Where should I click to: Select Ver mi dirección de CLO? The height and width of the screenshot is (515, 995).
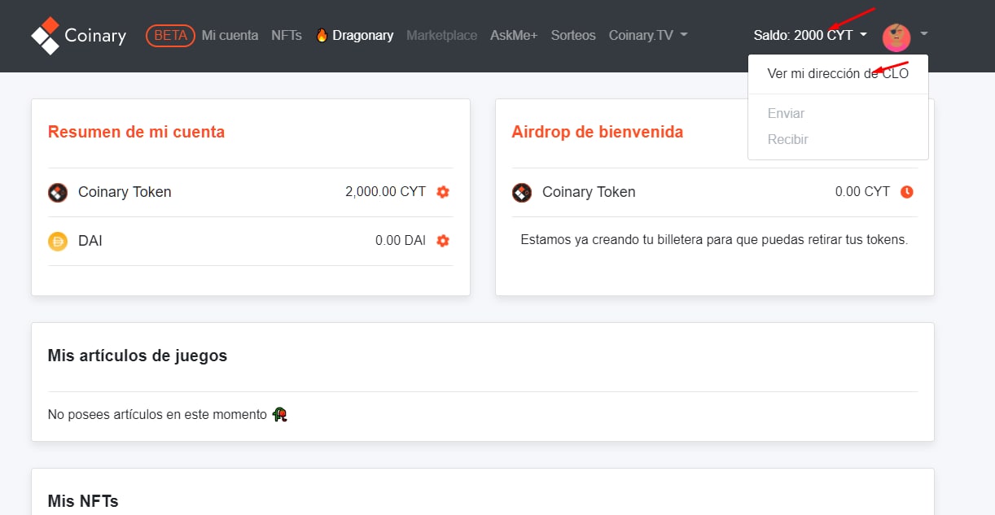pos(838,74)
